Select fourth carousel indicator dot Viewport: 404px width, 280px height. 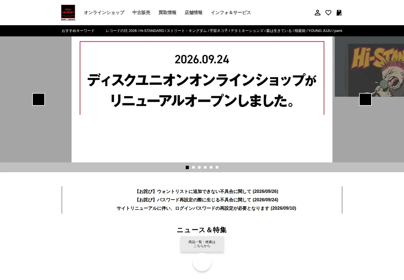[205, 167]
